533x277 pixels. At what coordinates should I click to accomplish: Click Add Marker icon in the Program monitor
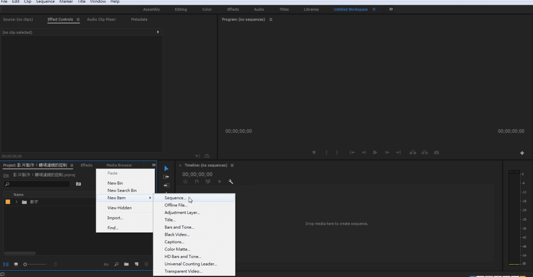[x=314, y=152]
